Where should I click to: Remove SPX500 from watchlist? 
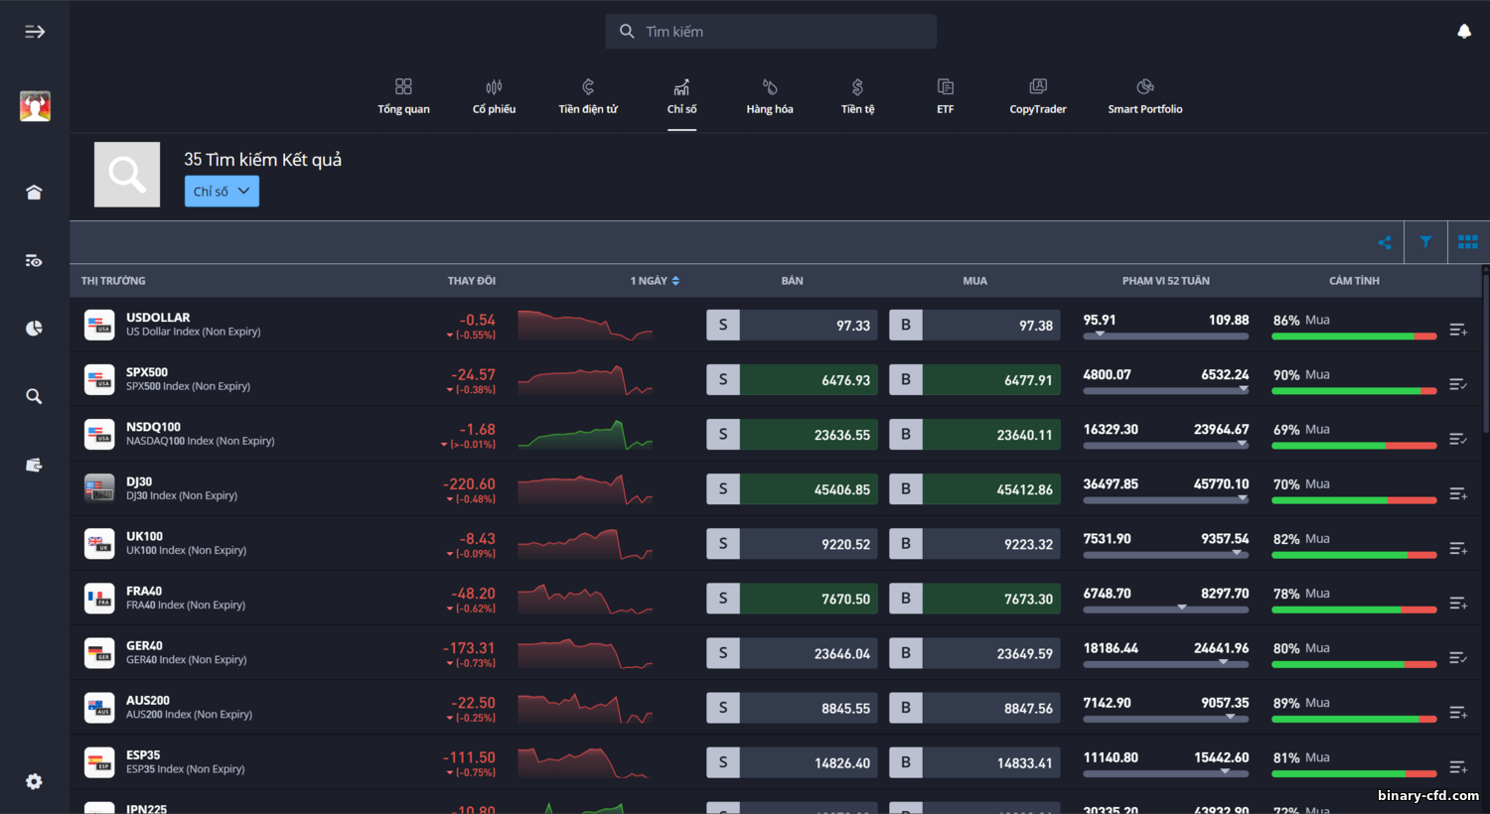1457,384
